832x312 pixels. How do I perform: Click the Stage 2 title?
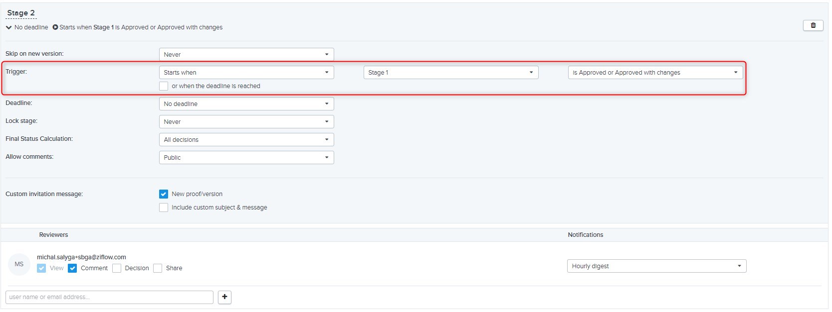coord(21,13)
